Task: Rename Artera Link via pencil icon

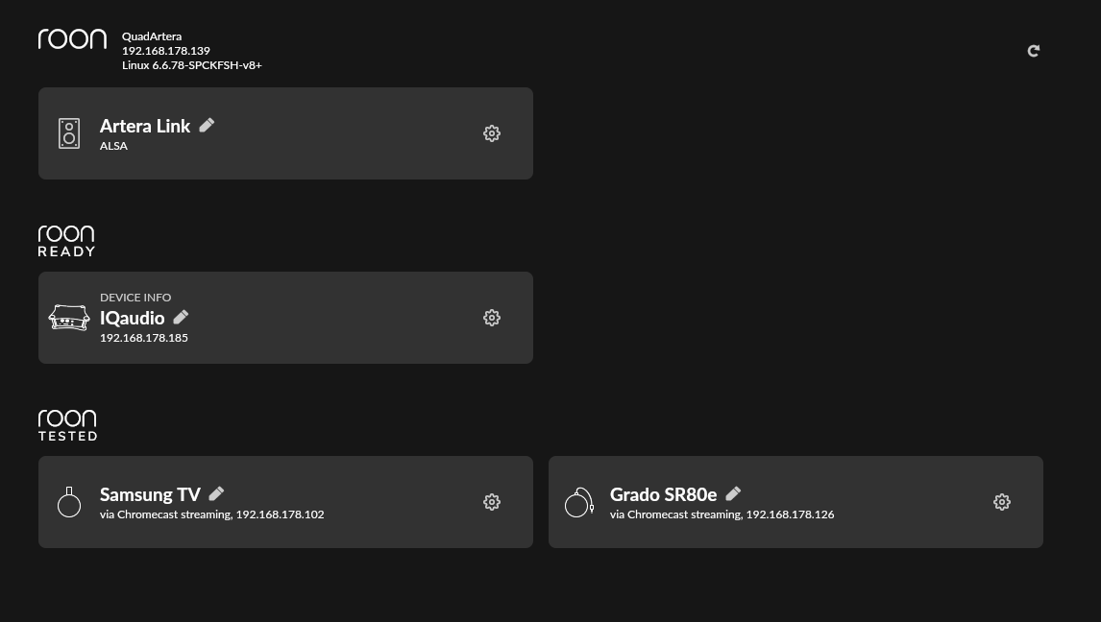Action: pyautogui.click(x=207, y=125)
